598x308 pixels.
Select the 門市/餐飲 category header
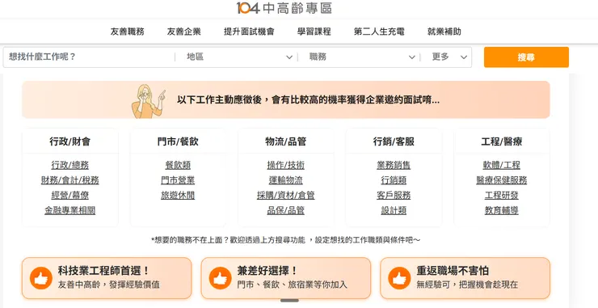point(178,141)
